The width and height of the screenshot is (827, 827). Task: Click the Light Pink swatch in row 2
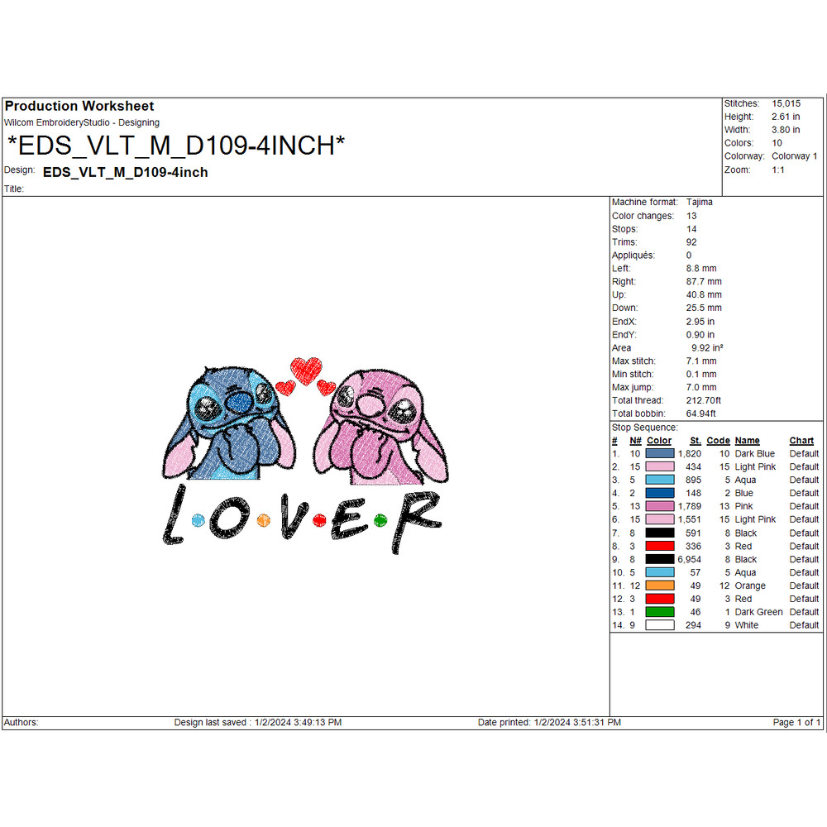pyautogui.click(x=658, y=466)
